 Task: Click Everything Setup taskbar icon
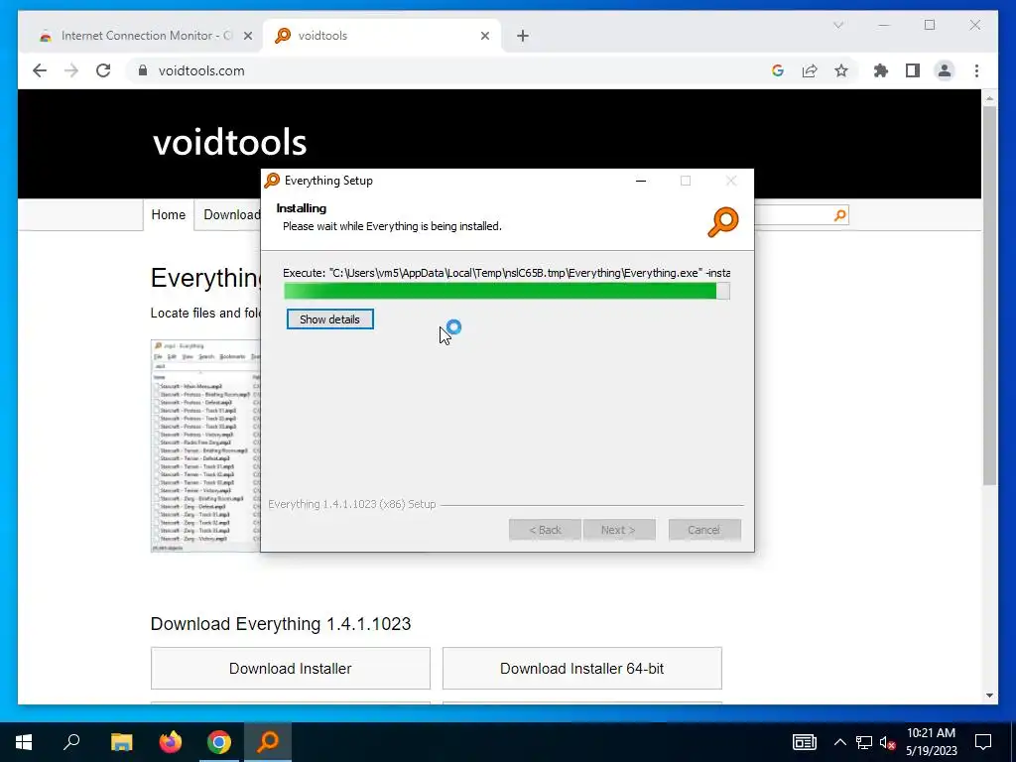pyautogui.click(x=268, y=742)
